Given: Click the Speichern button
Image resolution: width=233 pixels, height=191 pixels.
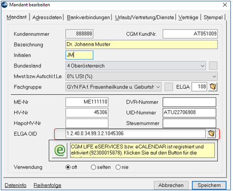Looking at the screenshot, I should pyautogui.click(x=209, y=185).
